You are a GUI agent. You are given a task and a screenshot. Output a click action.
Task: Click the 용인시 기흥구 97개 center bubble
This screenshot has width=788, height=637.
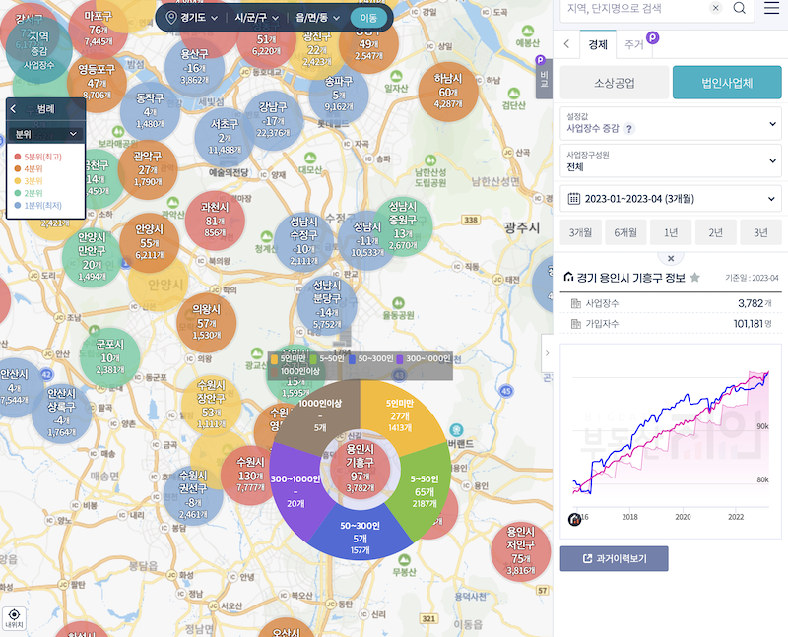pyautogui.click(x=360, y=469)
